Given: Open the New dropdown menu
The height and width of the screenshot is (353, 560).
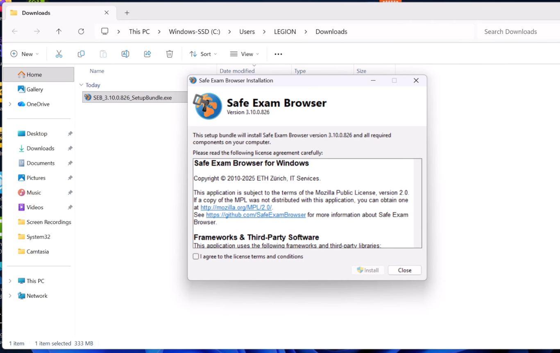Looking at the screenshot, I should [x=25, y=54].
